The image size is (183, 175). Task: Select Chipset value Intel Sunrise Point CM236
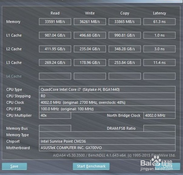107,141
